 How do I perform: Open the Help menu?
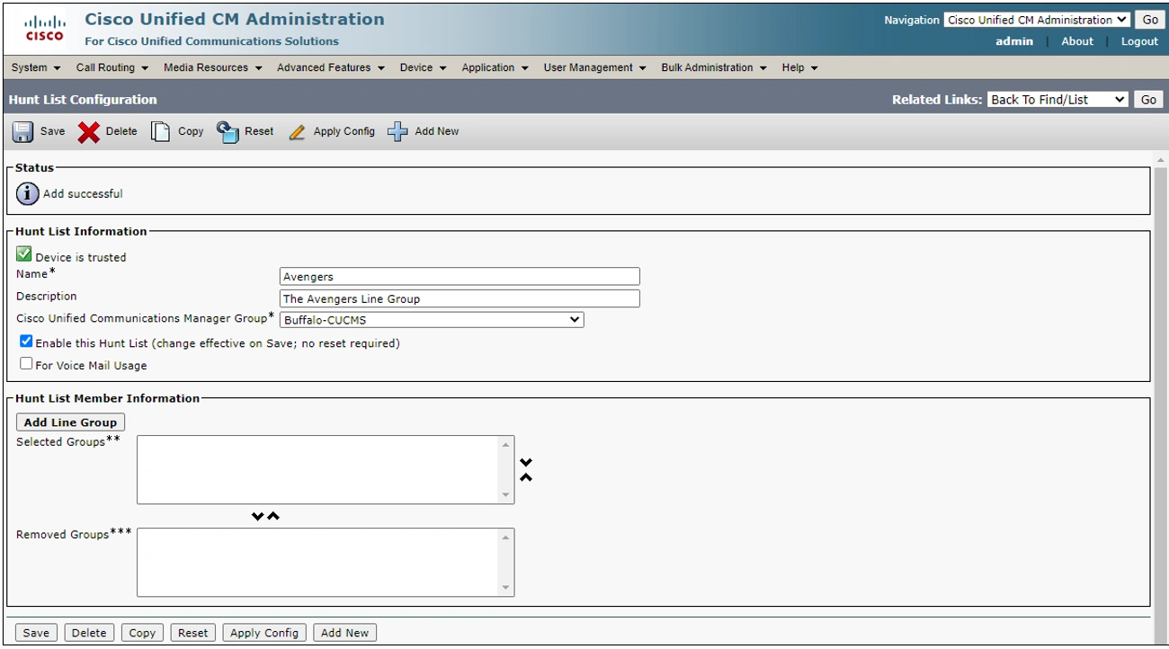coord(800,67)
